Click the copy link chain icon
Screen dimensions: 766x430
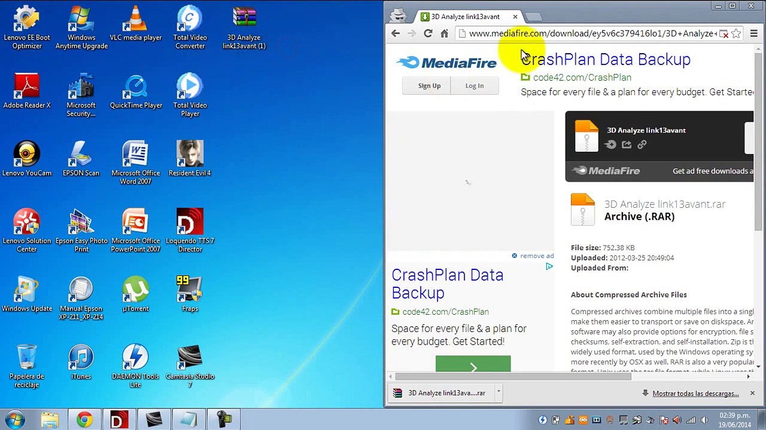click(x=642, y=144)
